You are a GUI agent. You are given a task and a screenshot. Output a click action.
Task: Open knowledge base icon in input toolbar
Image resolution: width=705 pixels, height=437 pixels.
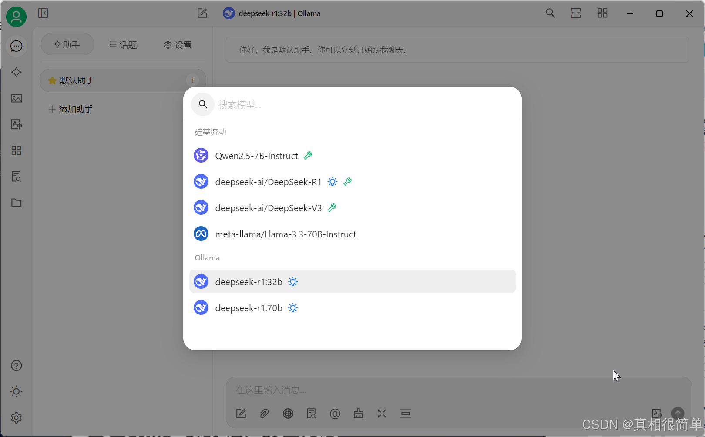pyautogui.click(x=312, y=414)
